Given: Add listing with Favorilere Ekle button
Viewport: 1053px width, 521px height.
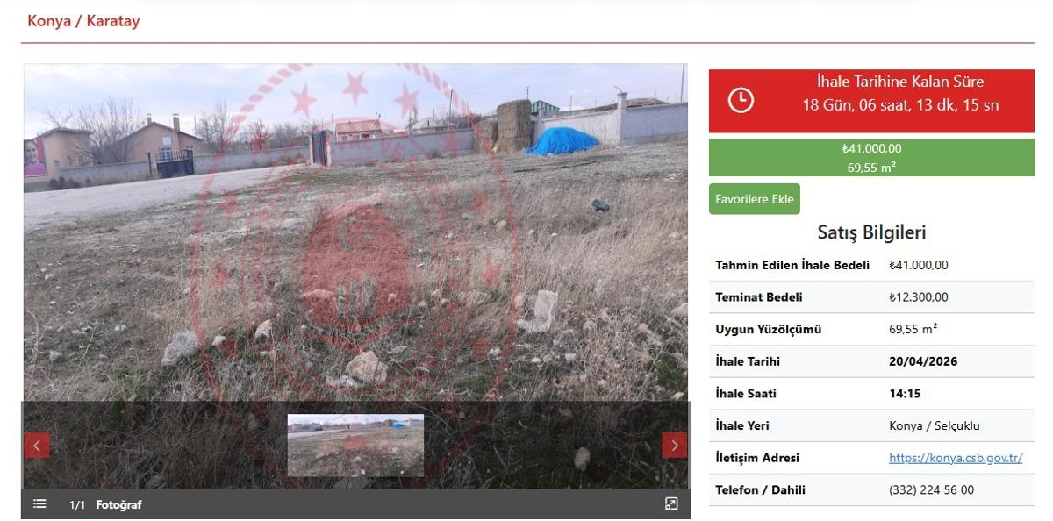Looking at the screenshot, I should [754, 199].
